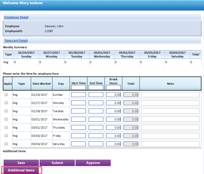Screen dimensions: 204x174
Task: Tick the Apply checkbox for Tuesday
Action: tap(6, 111)
